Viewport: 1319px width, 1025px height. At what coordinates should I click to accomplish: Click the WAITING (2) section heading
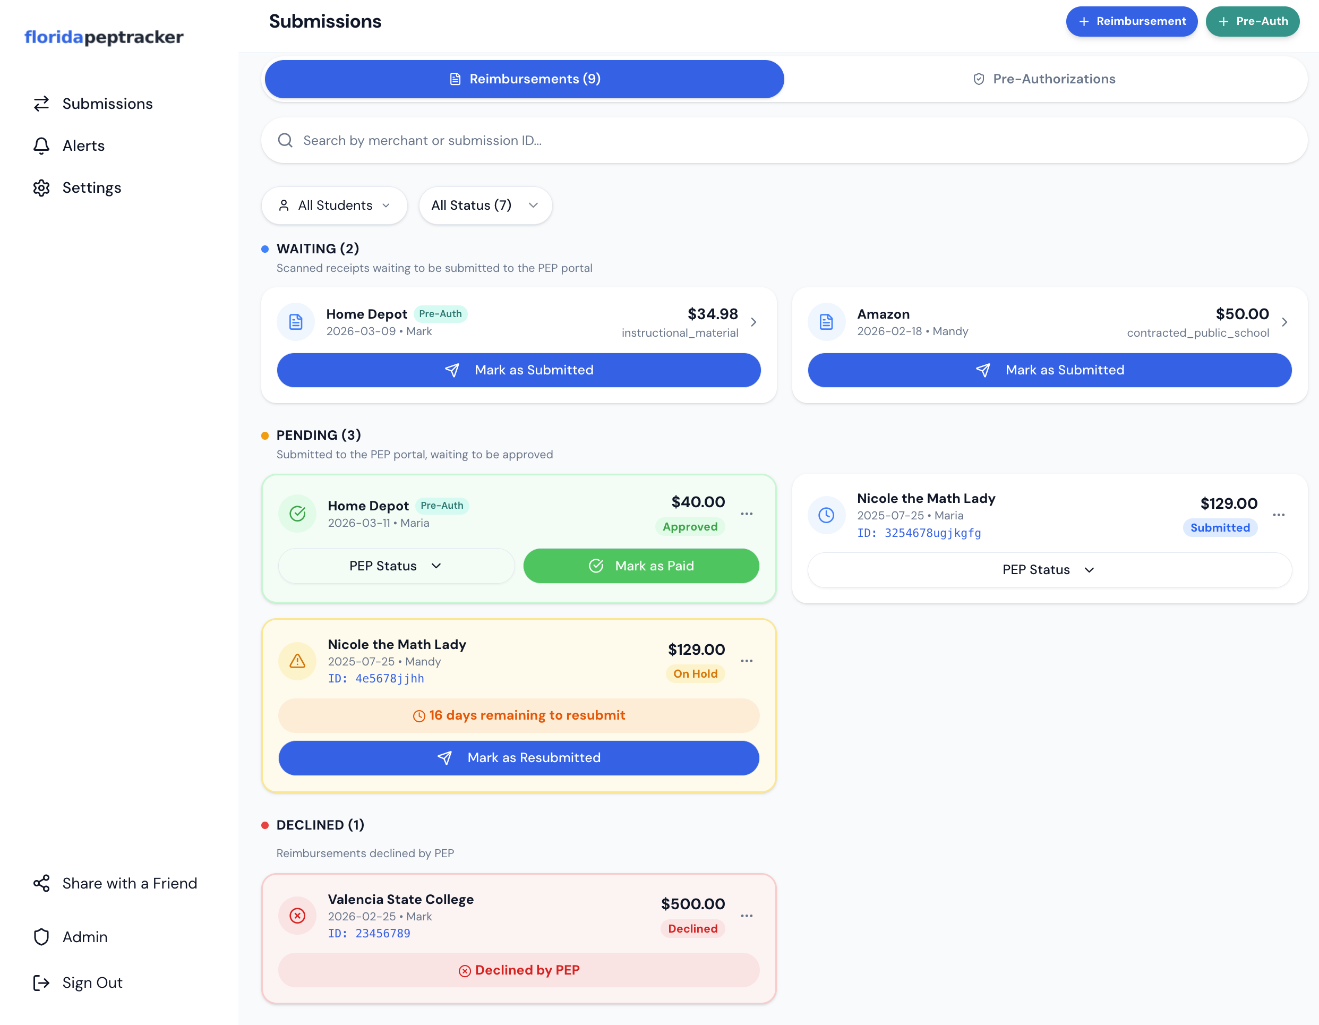318,249
